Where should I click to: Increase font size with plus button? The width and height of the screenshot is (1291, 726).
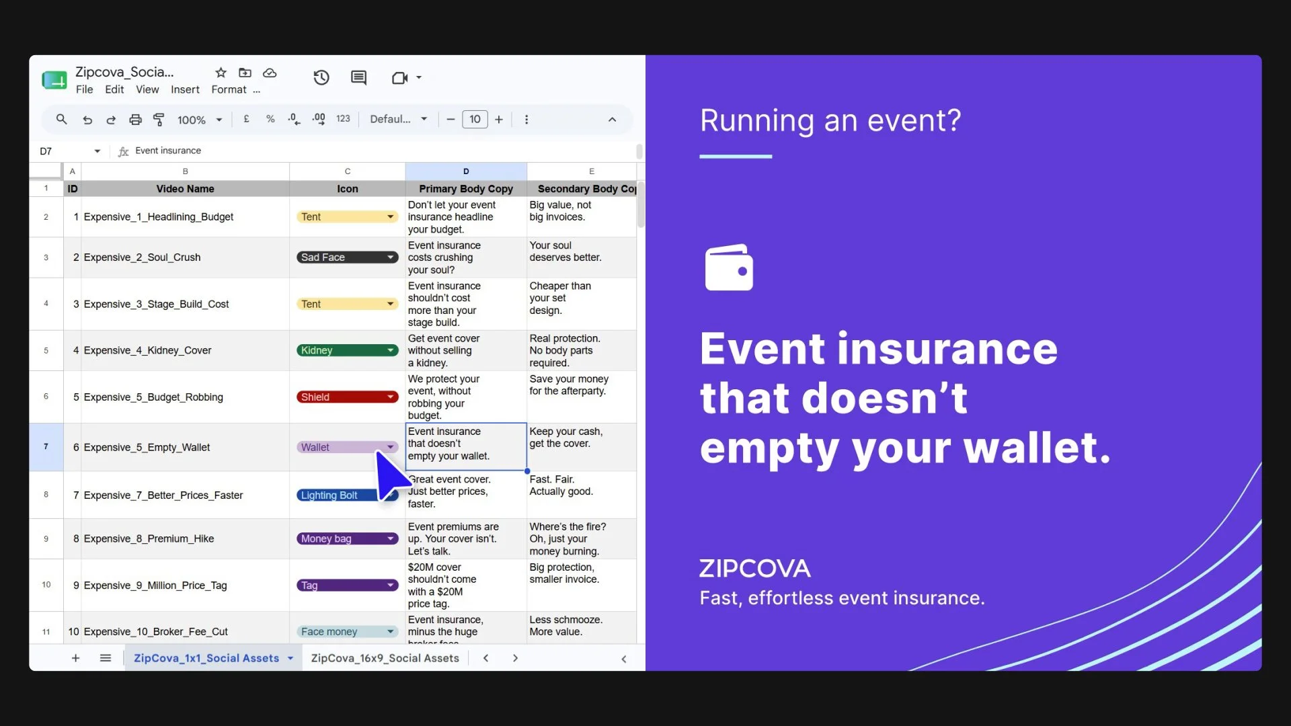[499, 120]
